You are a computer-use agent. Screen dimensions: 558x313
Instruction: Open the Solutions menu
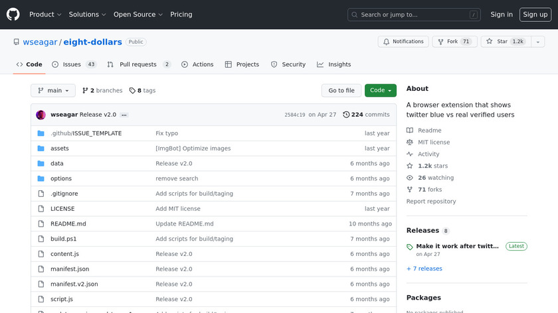pos(88,15)
